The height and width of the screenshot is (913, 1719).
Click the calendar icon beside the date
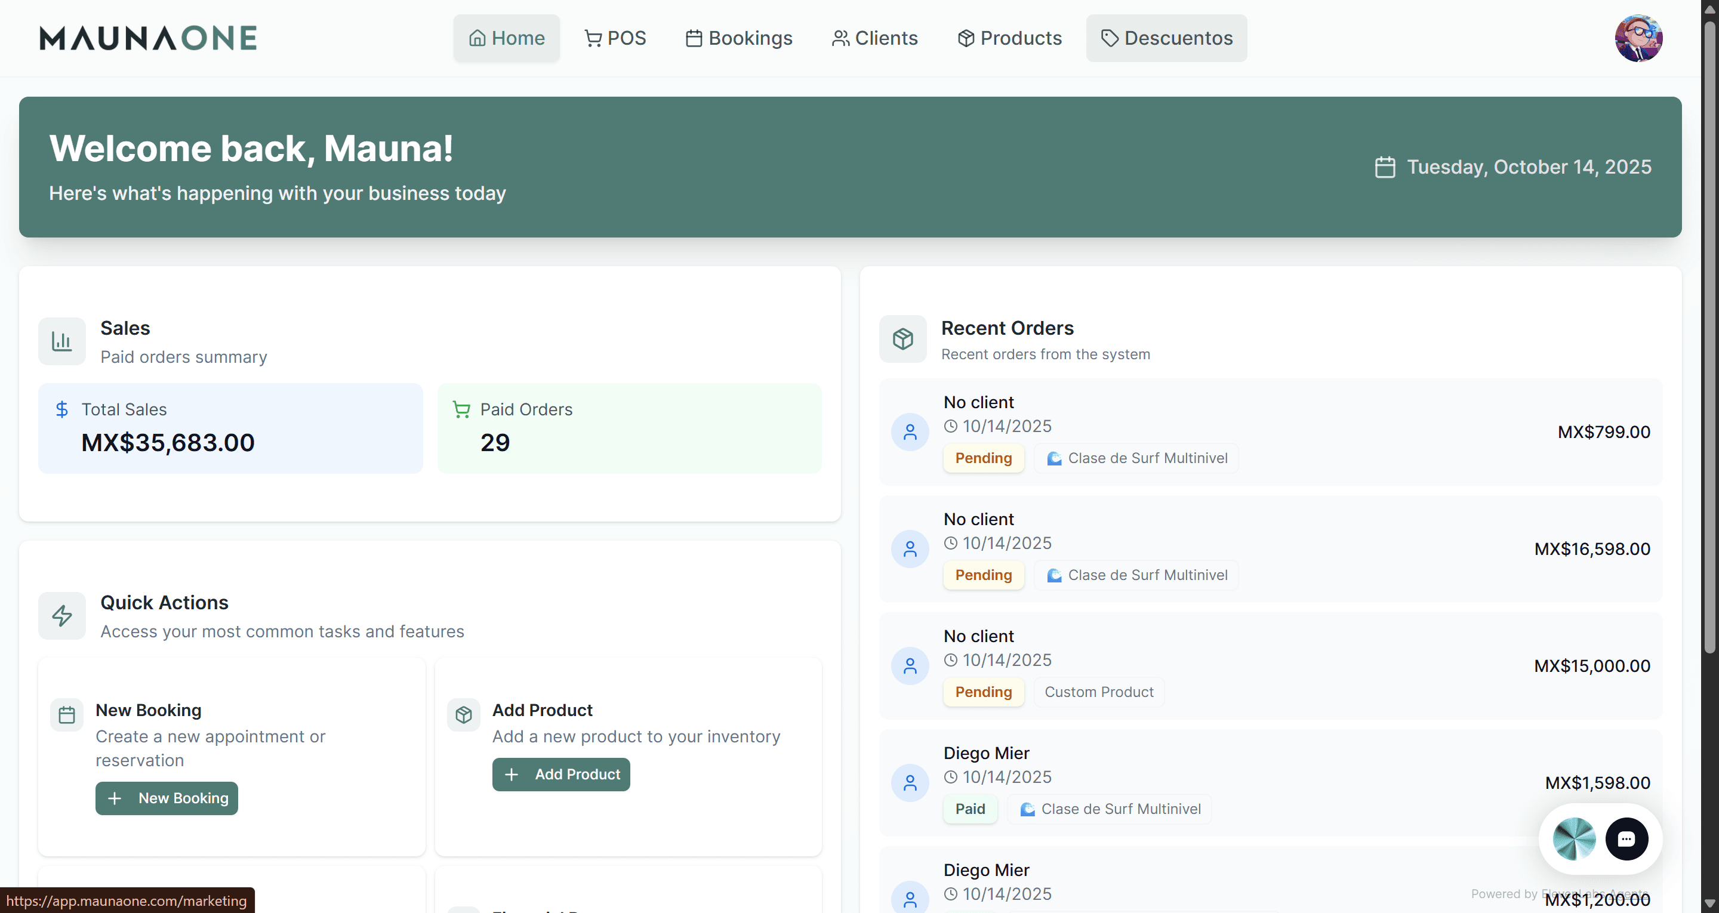pyautogui.click(x=1385, y=167)
